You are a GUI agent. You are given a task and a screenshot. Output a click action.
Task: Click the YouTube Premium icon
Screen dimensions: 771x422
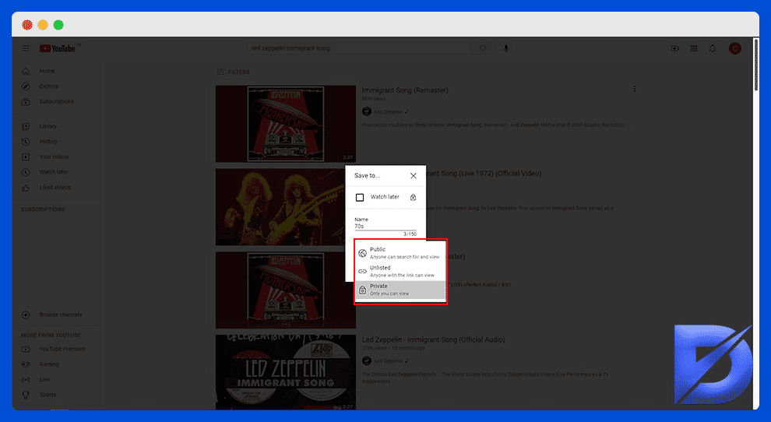click(x=26, y=350)
